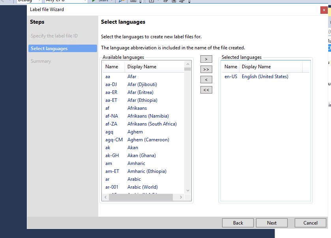
Task: Select the Arabic (World) row
Action: pos(144,187)
